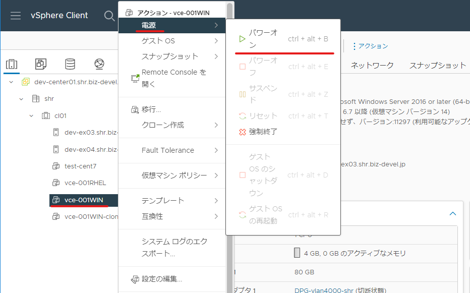
Task: Expand the スナップショット submenu arrow
Action: [216, 56]
